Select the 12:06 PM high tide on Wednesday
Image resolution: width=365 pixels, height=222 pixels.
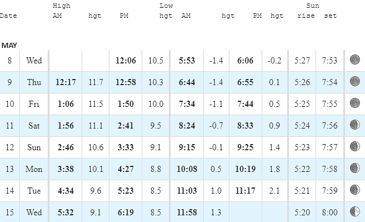click(x=126, y=61)
